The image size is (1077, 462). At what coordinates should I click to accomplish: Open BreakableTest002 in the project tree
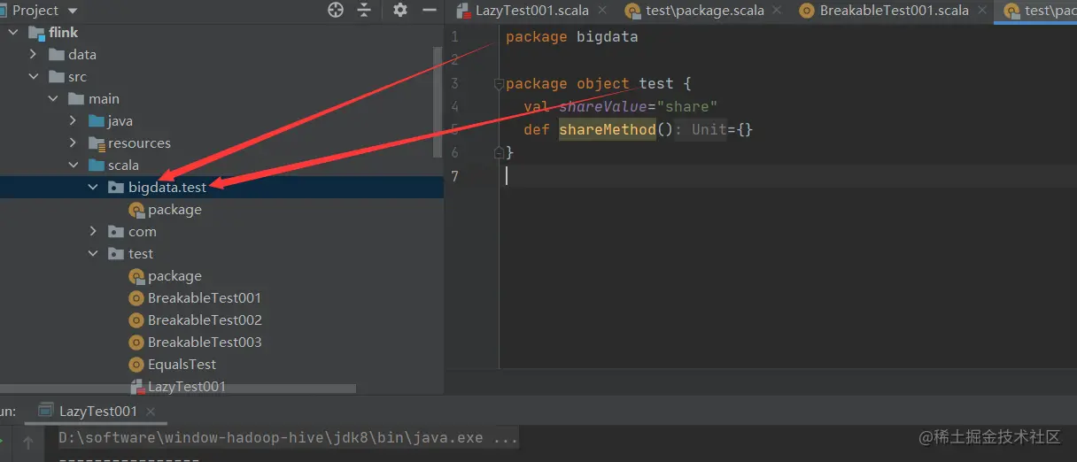tap(205, 320)
